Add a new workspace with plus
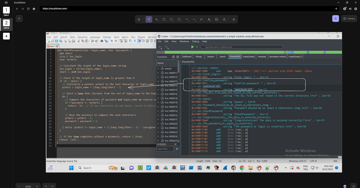The height and width of the screenshot is (188, 360). (6, 36)
